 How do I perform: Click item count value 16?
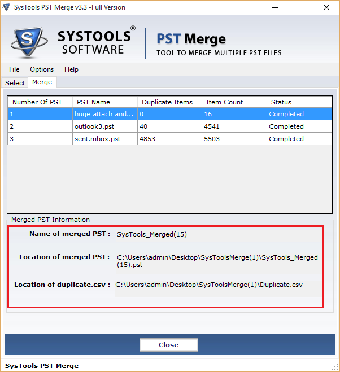tap(234, 114)
